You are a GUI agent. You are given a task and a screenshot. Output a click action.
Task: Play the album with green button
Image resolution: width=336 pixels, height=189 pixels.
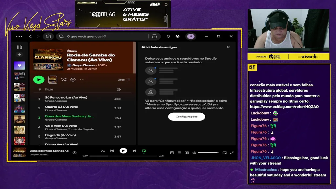[x=39, y=80]
